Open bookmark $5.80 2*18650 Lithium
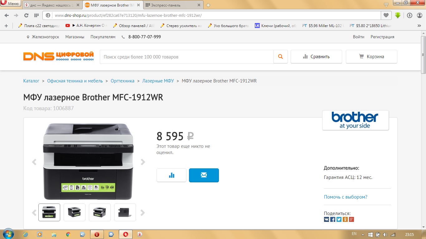 pos(371,26)
